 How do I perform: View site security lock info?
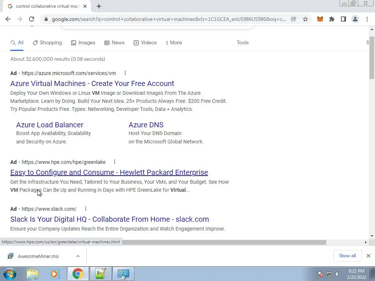pos(46,19)
